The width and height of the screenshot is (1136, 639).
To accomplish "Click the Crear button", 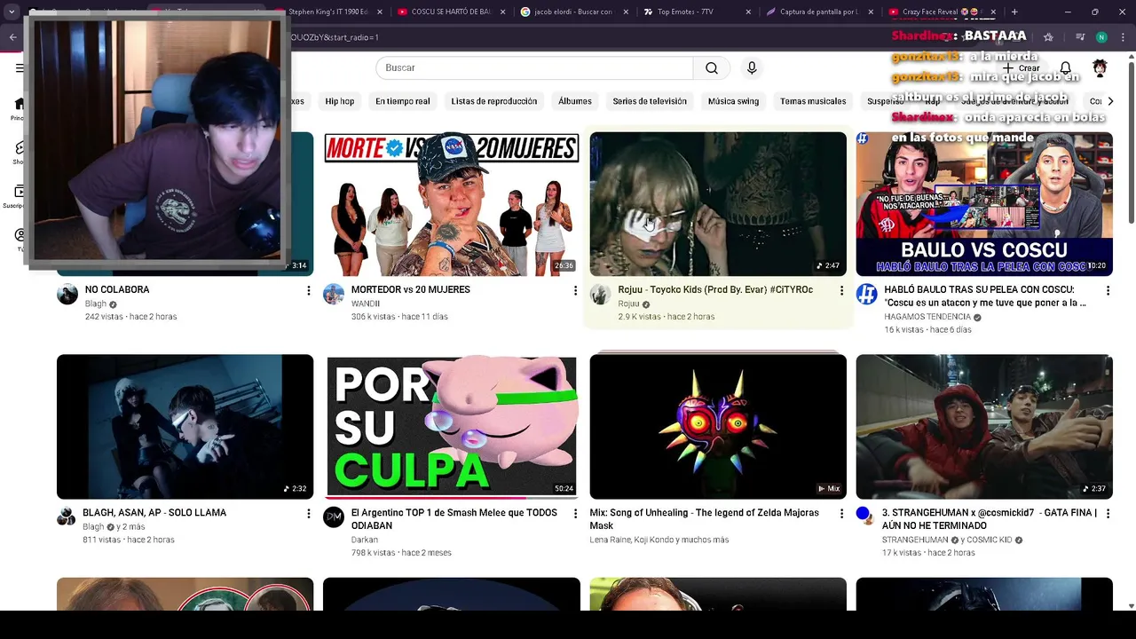I will pos(1022,68).
